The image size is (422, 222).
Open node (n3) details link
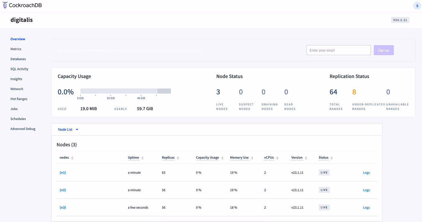tap(63, 208)
